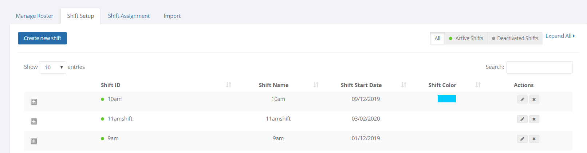Viewport: 587px width, 153px height.
Task: Remove the 9am shift
Action: click(x=534, y=139)
